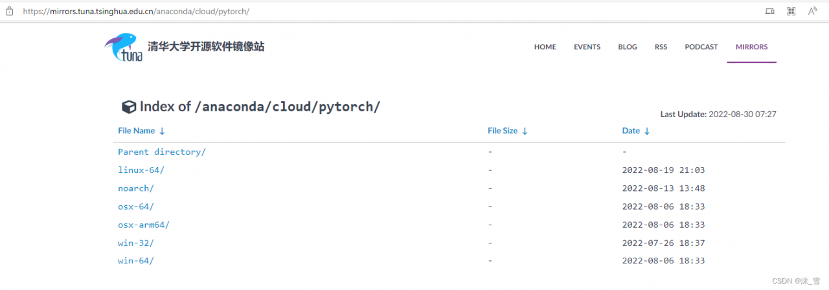Click the TUNA fish logo icon

tap(123, 47)
